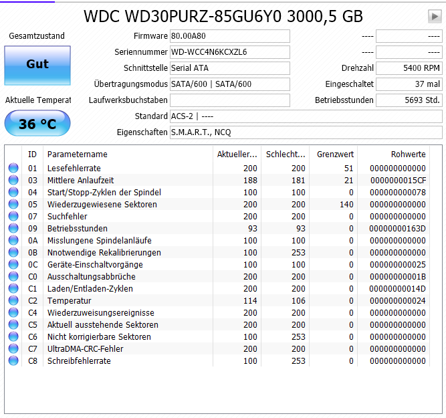The width and height of the screenshot is (446, 418).
Task: Click the status orb for Schreibfehlerrate
Action: 13,360
